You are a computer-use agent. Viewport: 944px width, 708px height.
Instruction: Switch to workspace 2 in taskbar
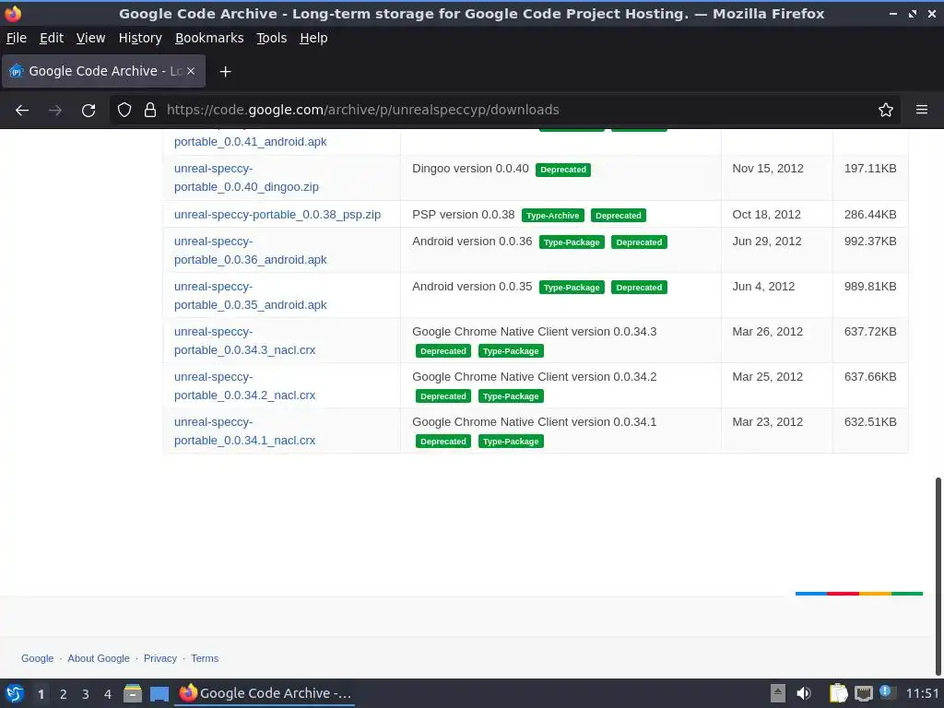[x=64, y=694]
